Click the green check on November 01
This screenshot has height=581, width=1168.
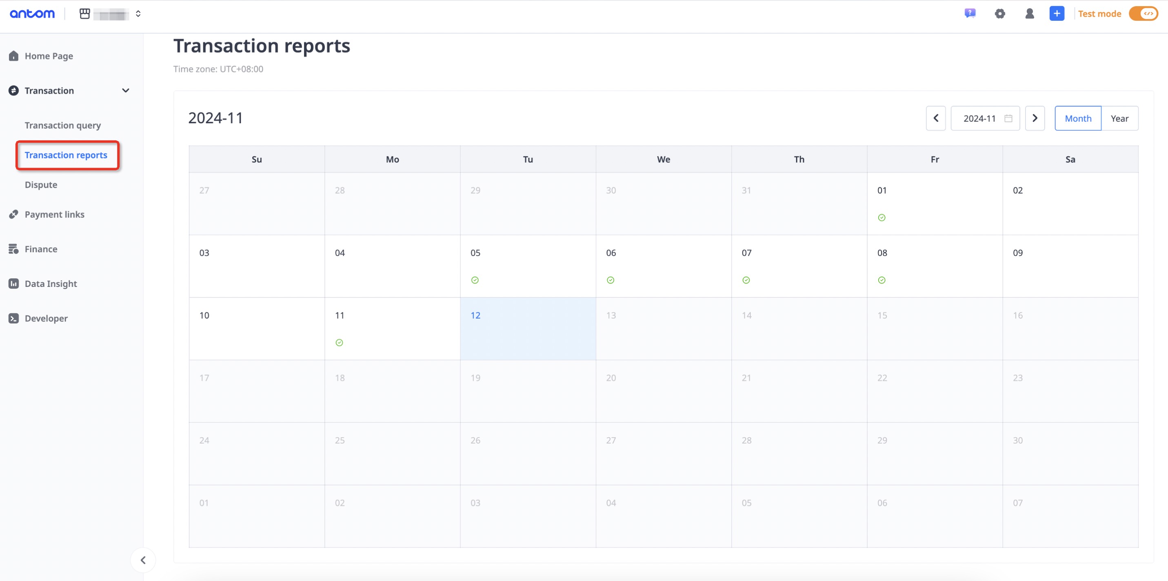click(x=882, y=217)
